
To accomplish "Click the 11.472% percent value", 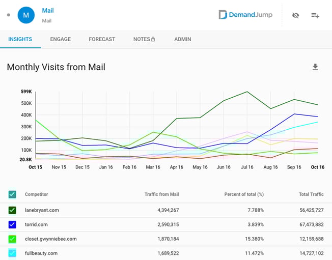I will [x=254, y=253].
